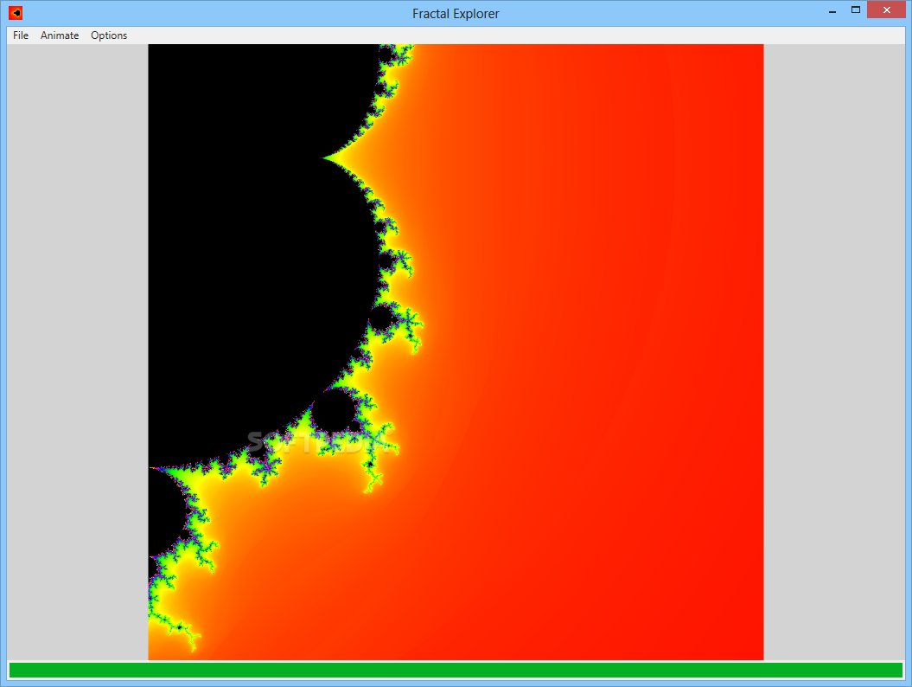
Task: Click the Fractal Explorer app icon
Action: click(x=16, y=13)
